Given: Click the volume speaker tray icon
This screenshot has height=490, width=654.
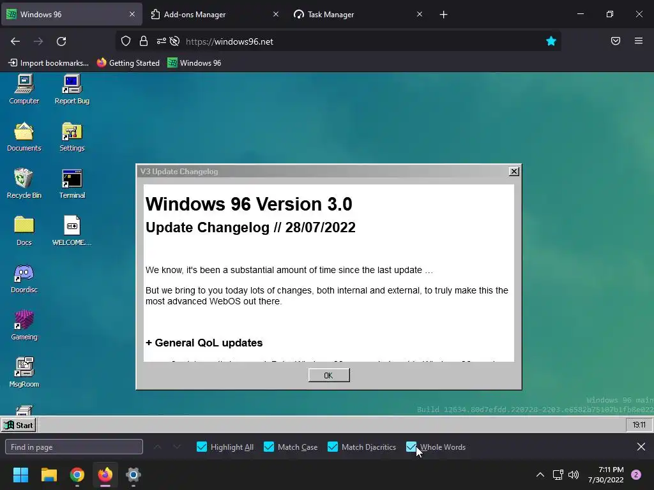Looking at the screenshot, I should [574, 475].
